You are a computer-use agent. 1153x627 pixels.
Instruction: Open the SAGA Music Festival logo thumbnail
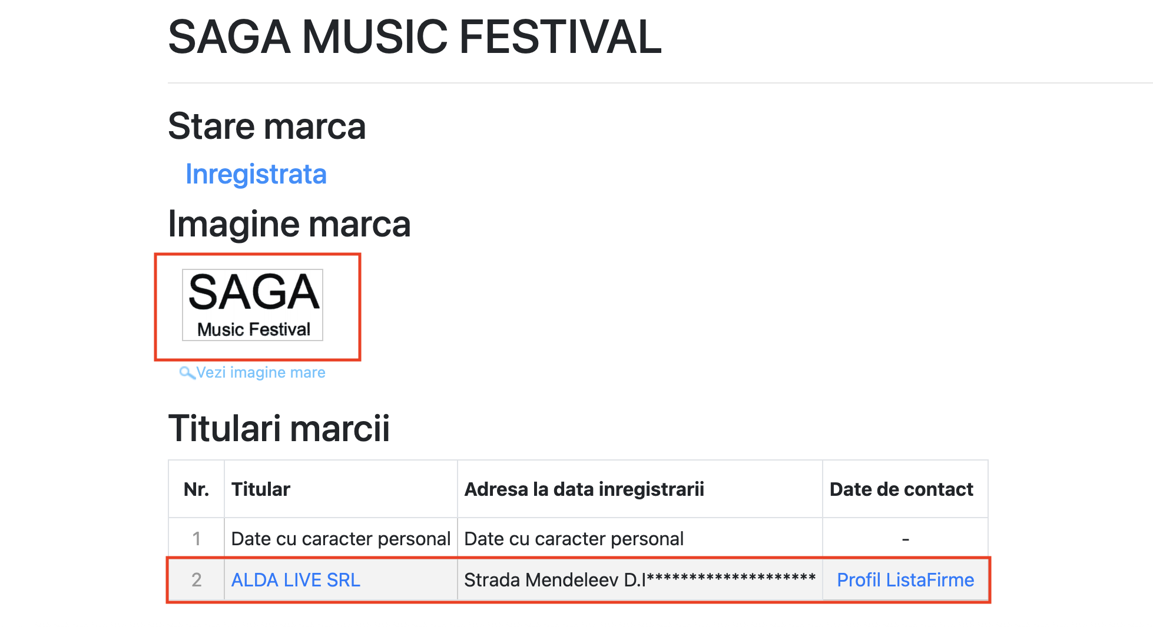(x=253, y=305)
